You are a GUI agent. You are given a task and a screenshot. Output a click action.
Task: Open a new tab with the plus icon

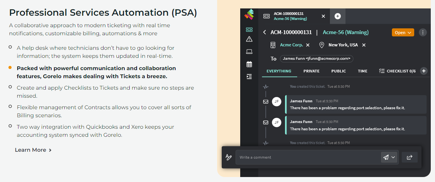click(338, 16)
